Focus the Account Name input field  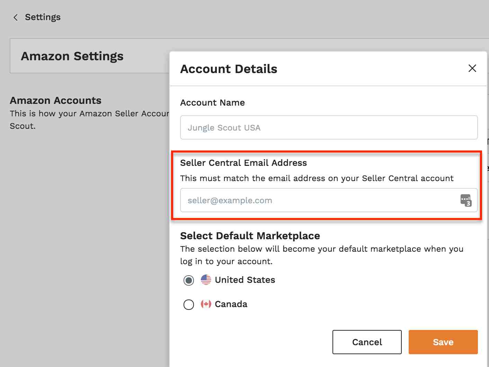coord(328,127)
